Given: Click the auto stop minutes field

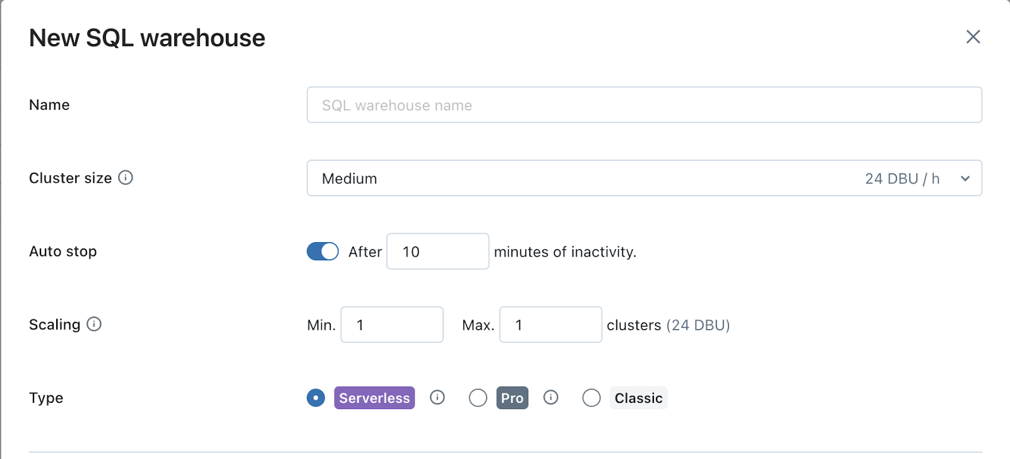Looking at the screenshot, I should tap(438, 252).
